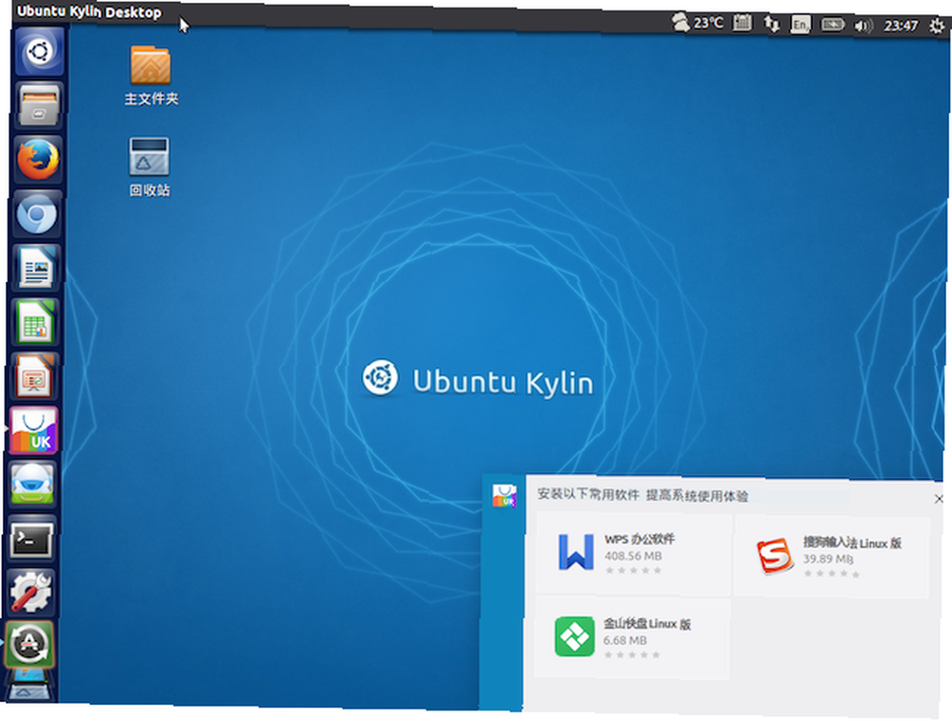Launch Chromium browser from the dock
Screen dimensions: 952x721
click(x=37, y=213)
